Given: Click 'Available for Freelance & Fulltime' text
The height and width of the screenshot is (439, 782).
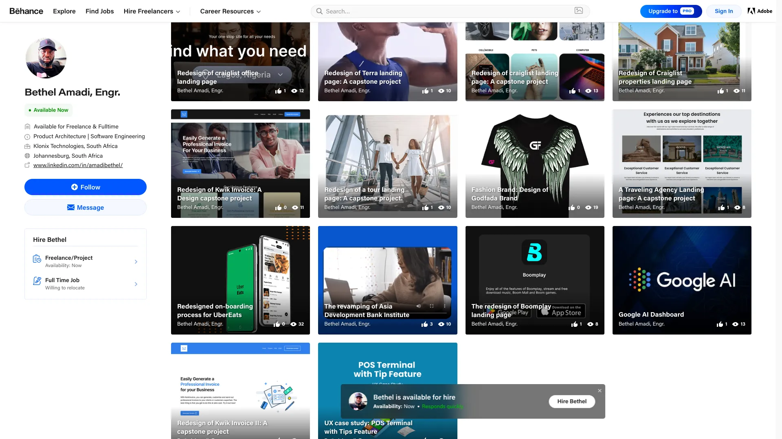Looking at the screenshot, I should click(76, 126).
